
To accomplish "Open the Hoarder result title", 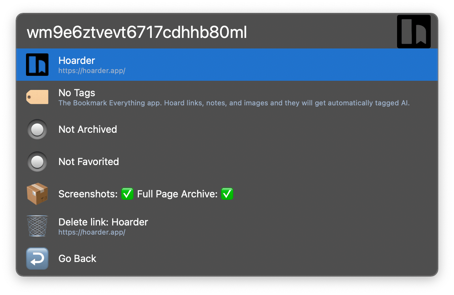I will [77, 60].
